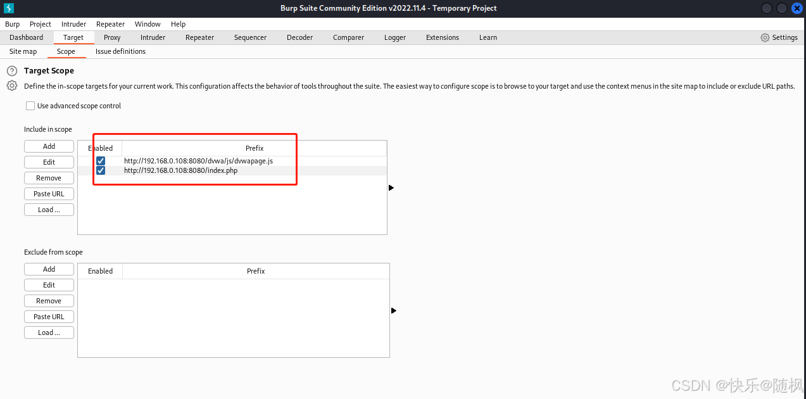
Task: Click Load under Exclude from scope
Action: click(49, 332)
